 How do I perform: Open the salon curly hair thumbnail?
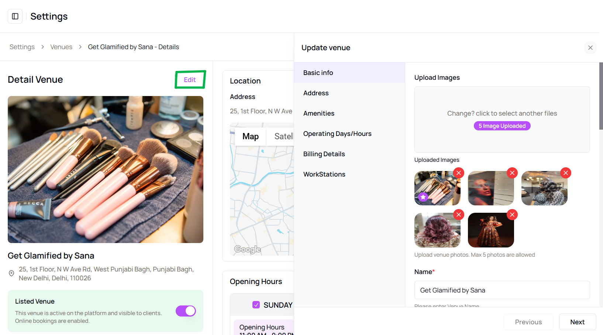pyautogui.click(x=544, y=188)
